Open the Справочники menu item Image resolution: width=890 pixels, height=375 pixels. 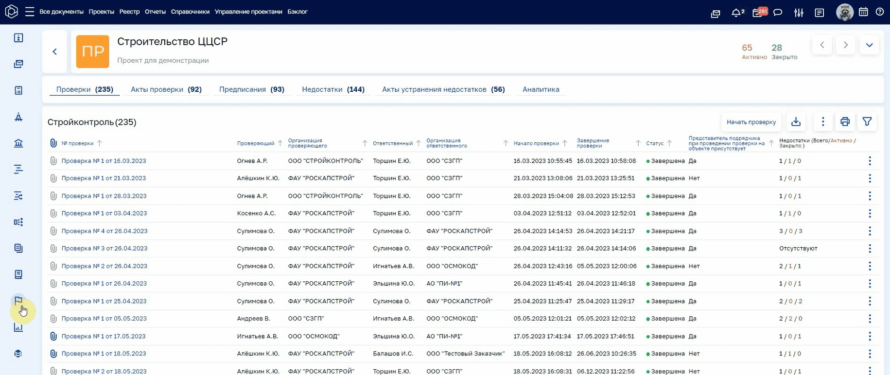coord(190,12)
